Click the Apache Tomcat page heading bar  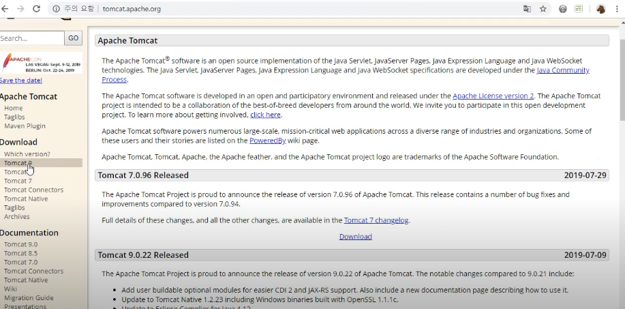click(x=352, y=40)
